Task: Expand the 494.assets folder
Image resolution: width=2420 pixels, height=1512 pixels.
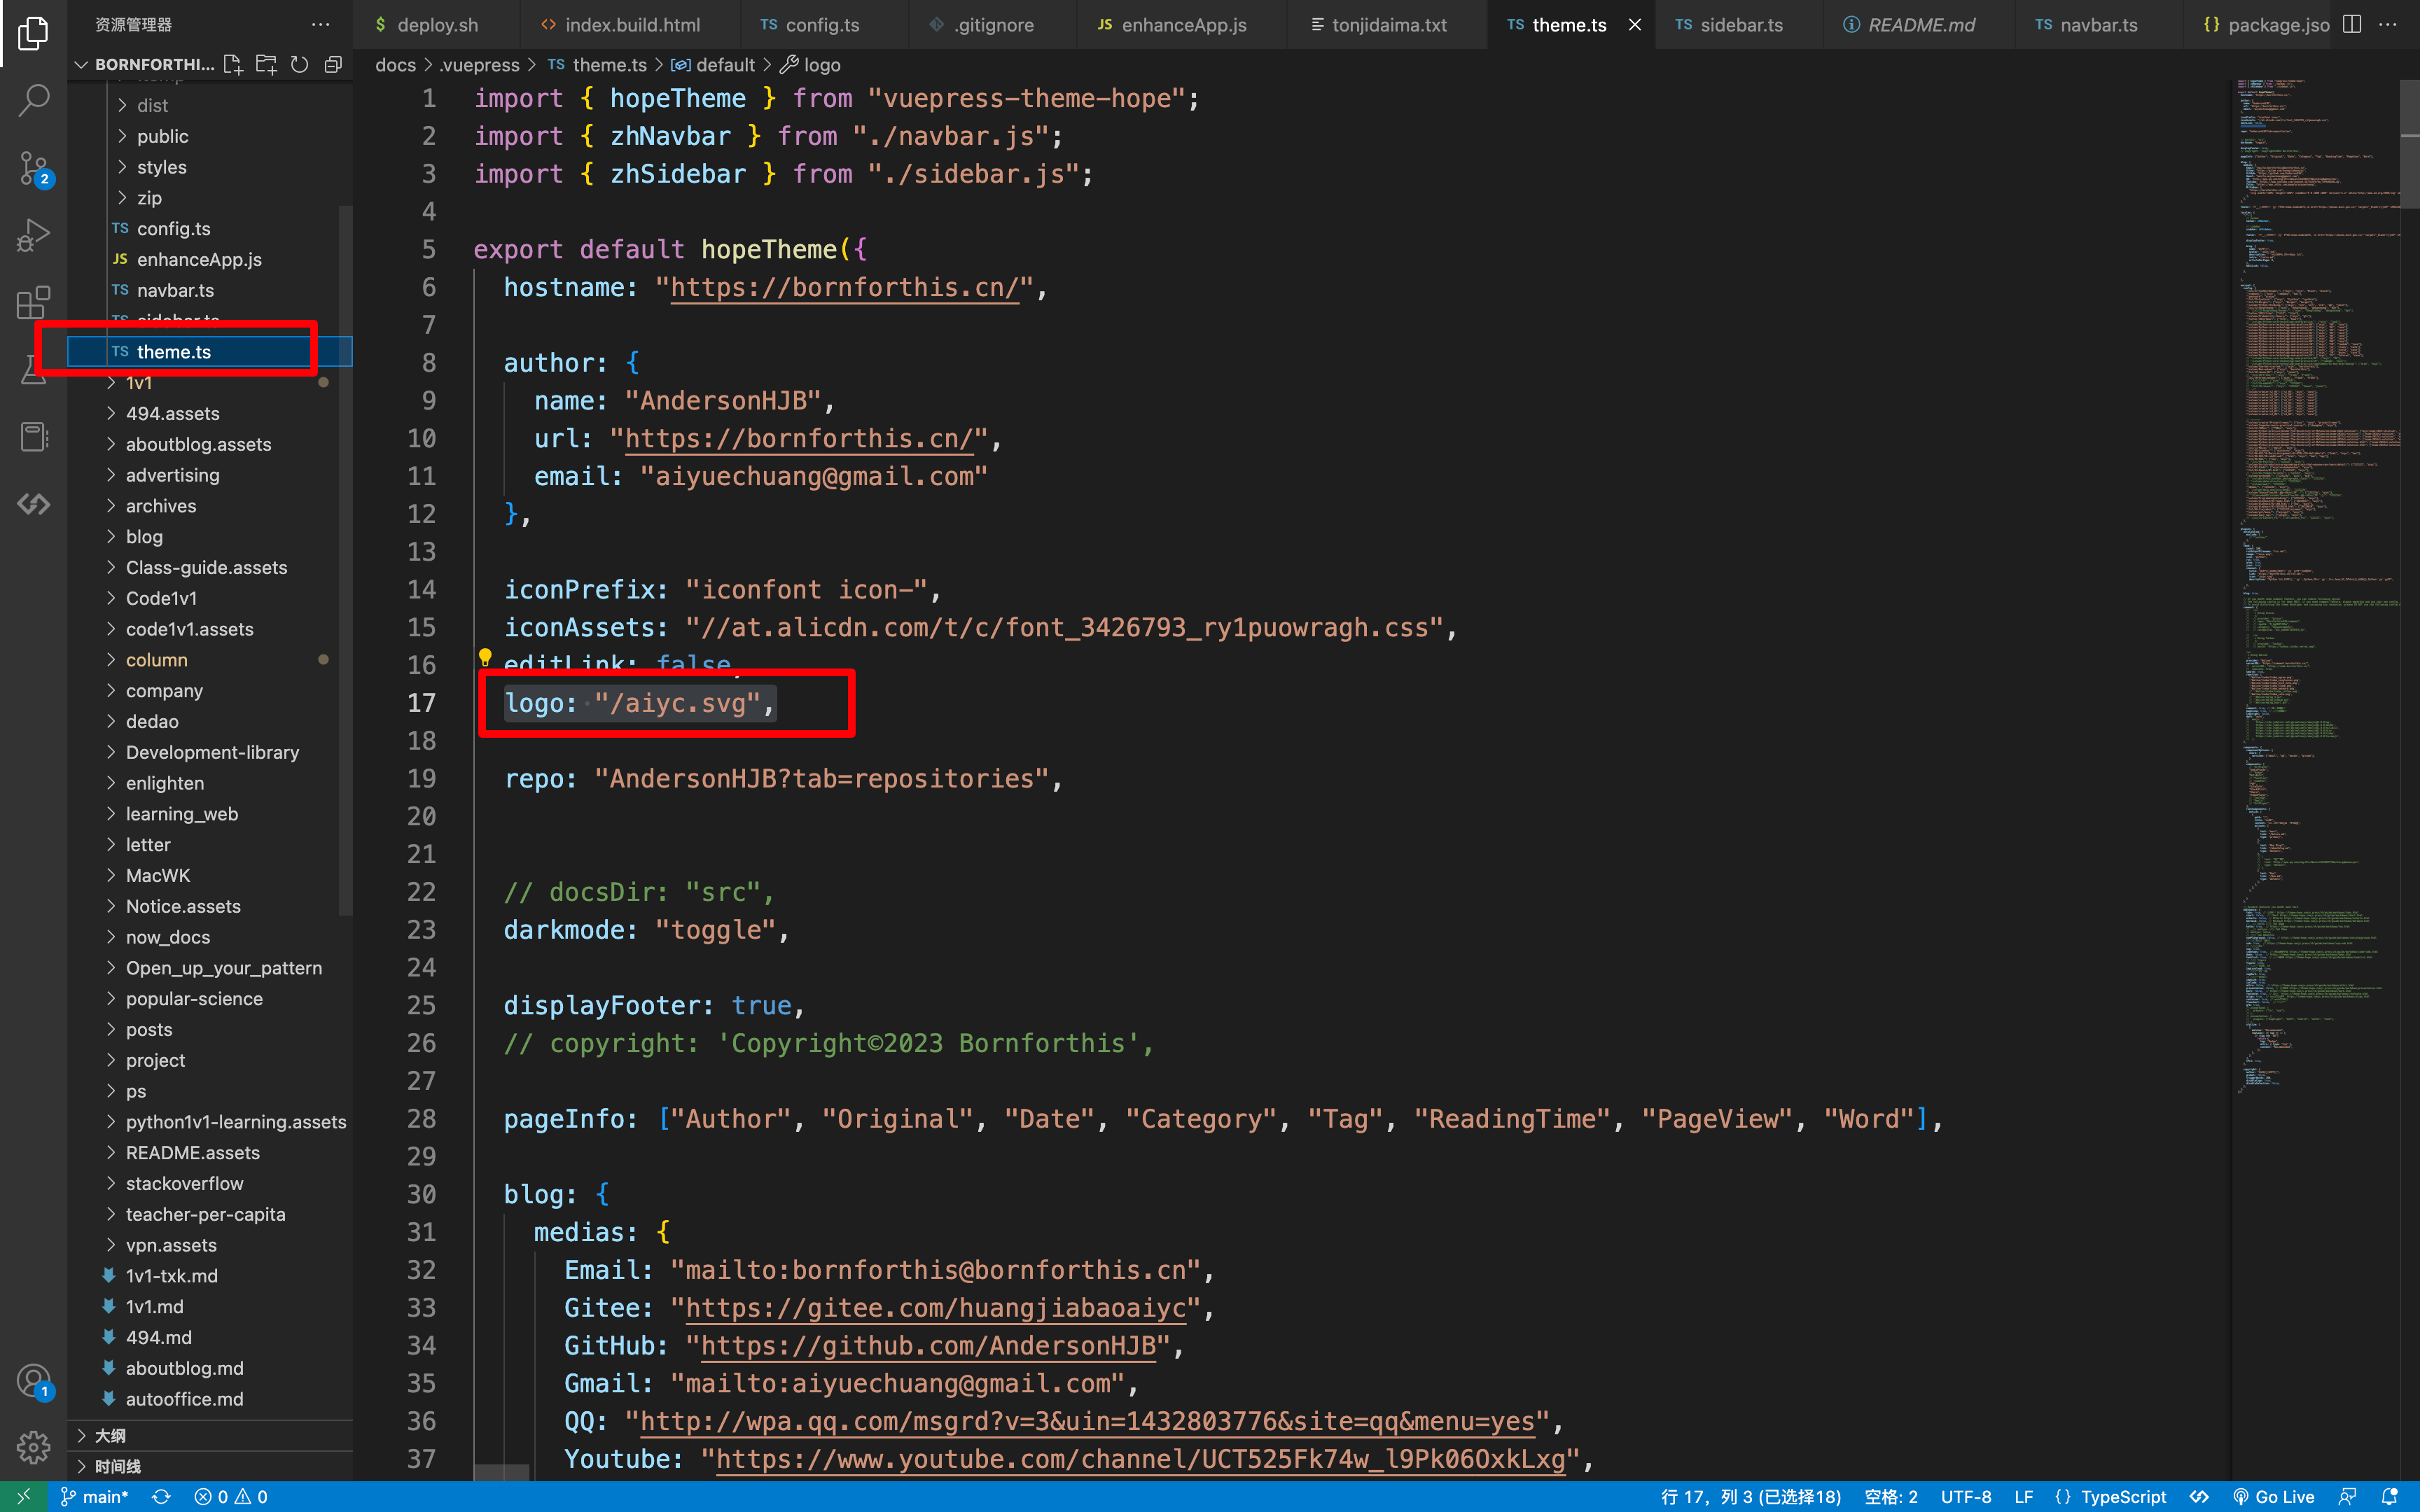Action: [210, 413]
